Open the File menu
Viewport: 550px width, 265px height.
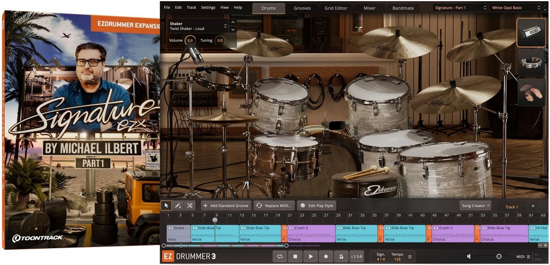point(167,8)
